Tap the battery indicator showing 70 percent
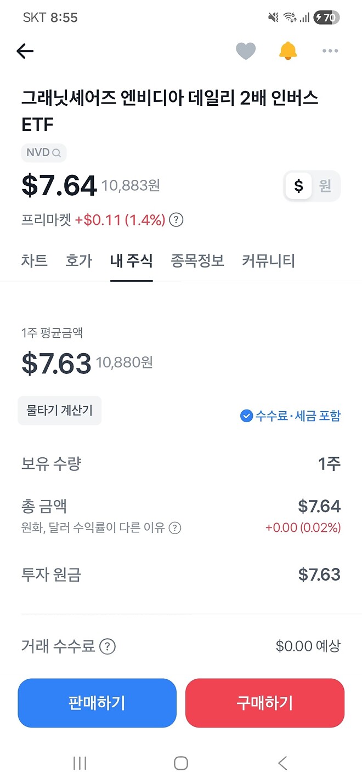 point(326,17)
